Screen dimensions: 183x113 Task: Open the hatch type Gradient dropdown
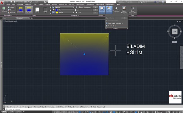coord(64,7)
